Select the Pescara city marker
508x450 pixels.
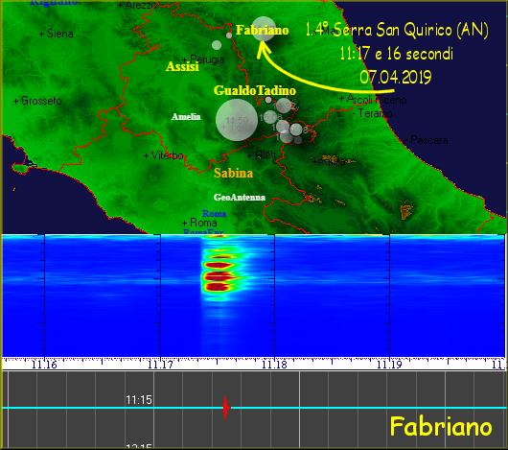pos(426,140)
